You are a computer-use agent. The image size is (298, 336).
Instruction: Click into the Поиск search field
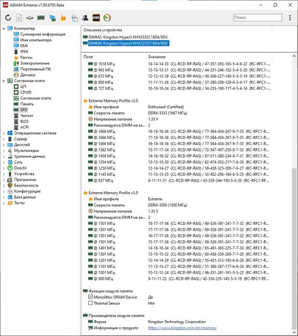click(258, 18)
